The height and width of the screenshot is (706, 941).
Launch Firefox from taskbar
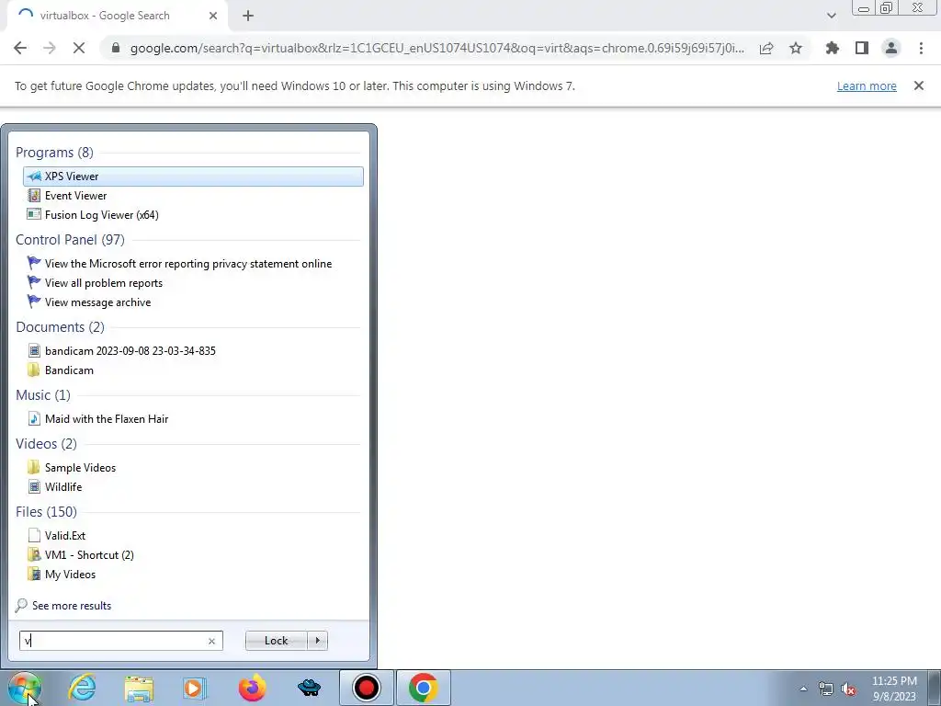pyautogui.click(x=252, y=688)
